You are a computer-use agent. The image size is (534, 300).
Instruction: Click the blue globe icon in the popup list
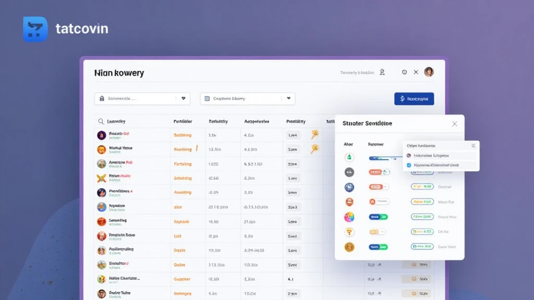tap(349, 187)
